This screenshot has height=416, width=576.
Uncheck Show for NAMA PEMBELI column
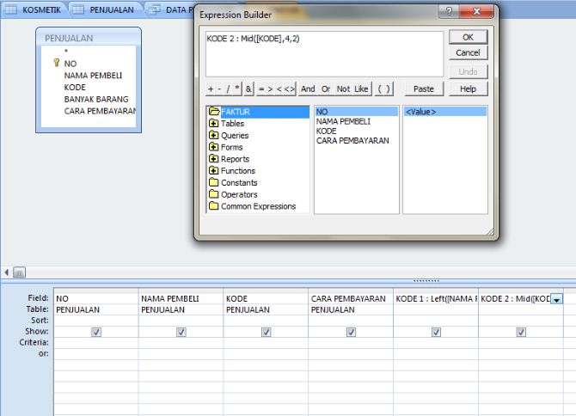click(x=181, y=332)
